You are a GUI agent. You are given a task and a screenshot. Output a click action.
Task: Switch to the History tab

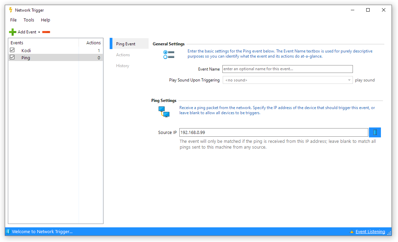tap(123, 66)
